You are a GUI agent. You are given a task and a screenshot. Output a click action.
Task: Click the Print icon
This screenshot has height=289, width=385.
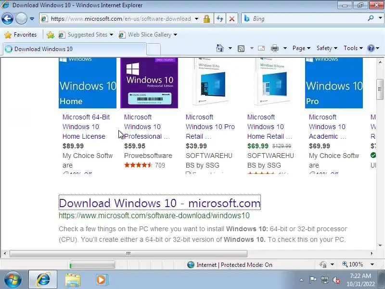pyautogui.click(x=274, y=48)
